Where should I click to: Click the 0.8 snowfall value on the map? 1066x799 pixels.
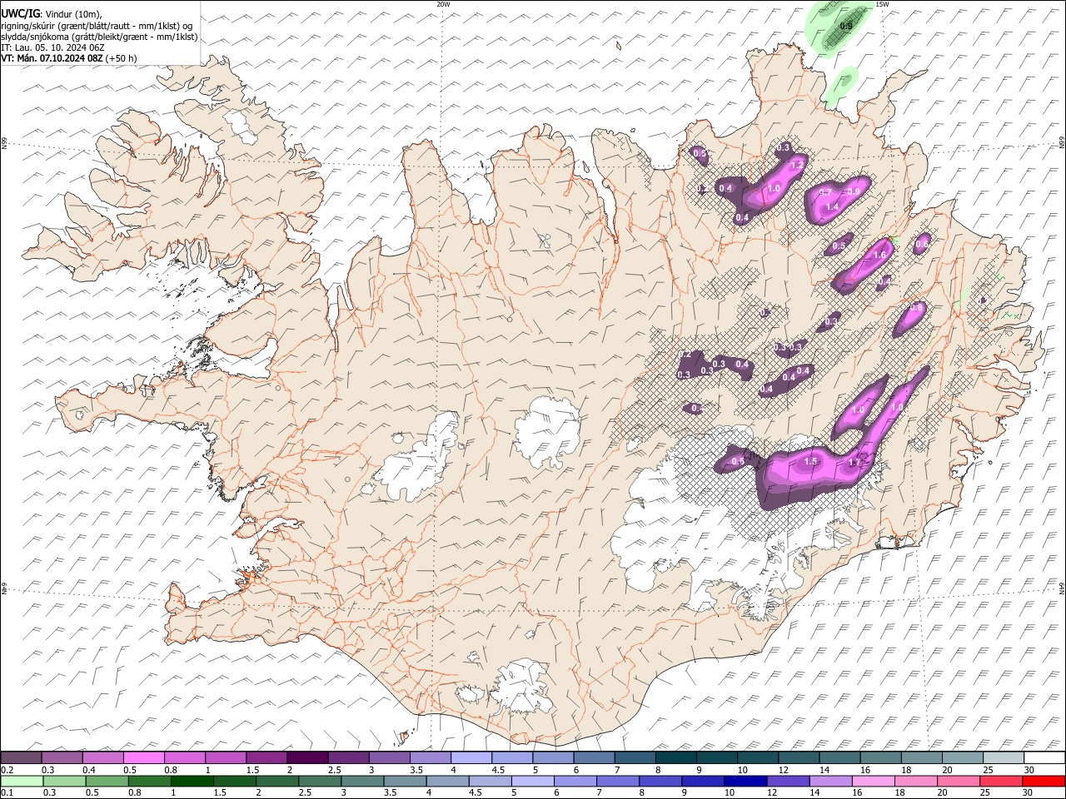pos(917,307)
